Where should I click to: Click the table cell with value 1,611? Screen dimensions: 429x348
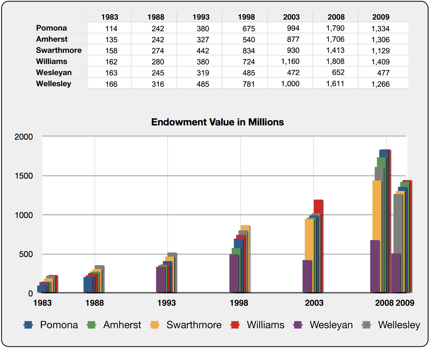coord(336,84)
